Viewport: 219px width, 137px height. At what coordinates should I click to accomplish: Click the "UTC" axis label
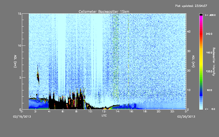tap(104, 115)
